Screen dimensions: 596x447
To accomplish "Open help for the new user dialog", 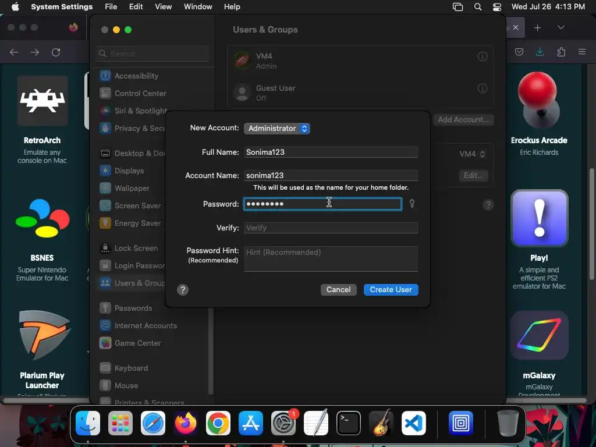I will click(x=182, y=290).
